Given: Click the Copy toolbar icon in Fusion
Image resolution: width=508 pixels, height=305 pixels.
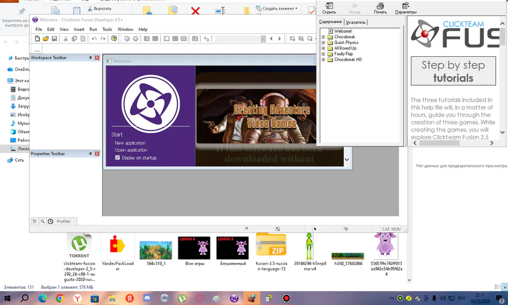Looking at the screenshot, I should [74, 39].
